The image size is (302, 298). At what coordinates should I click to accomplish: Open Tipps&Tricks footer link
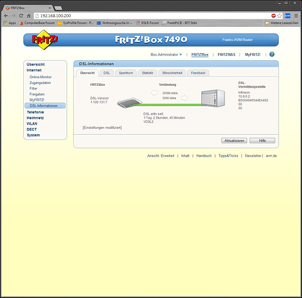pos(228,156)
